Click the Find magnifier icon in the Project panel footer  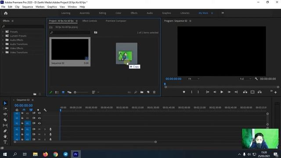pos(136,92)
